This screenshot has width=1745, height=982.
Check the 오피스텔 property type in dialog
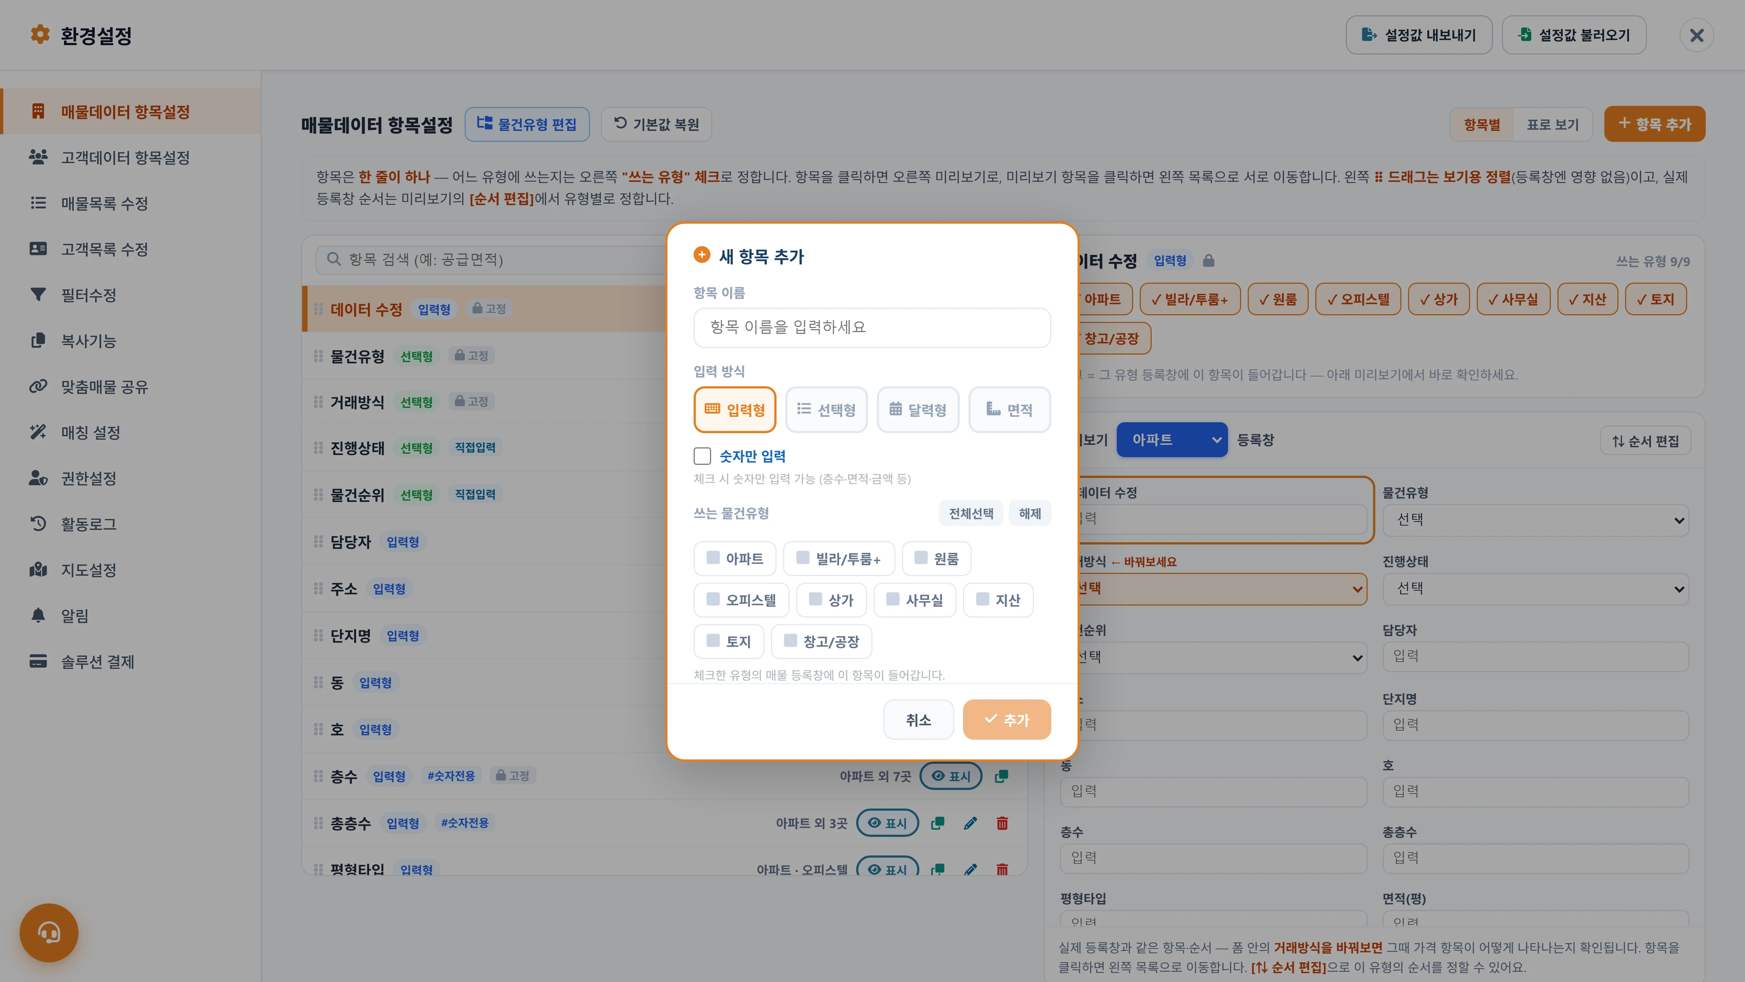coord(741,600)
